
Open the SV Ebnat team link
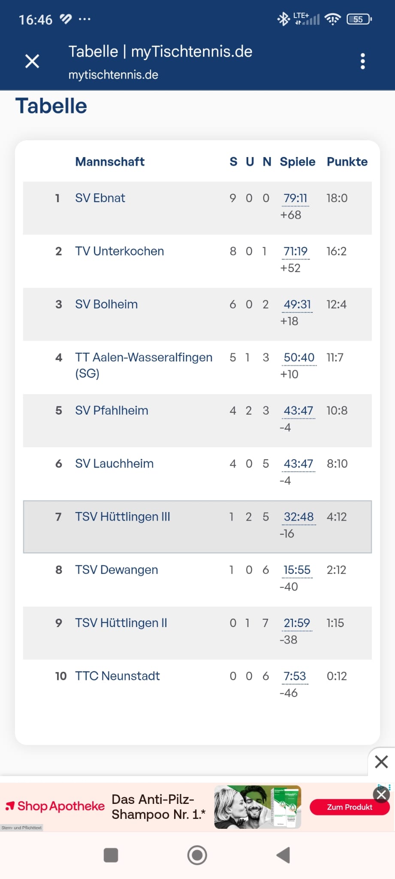coord(100,198)
